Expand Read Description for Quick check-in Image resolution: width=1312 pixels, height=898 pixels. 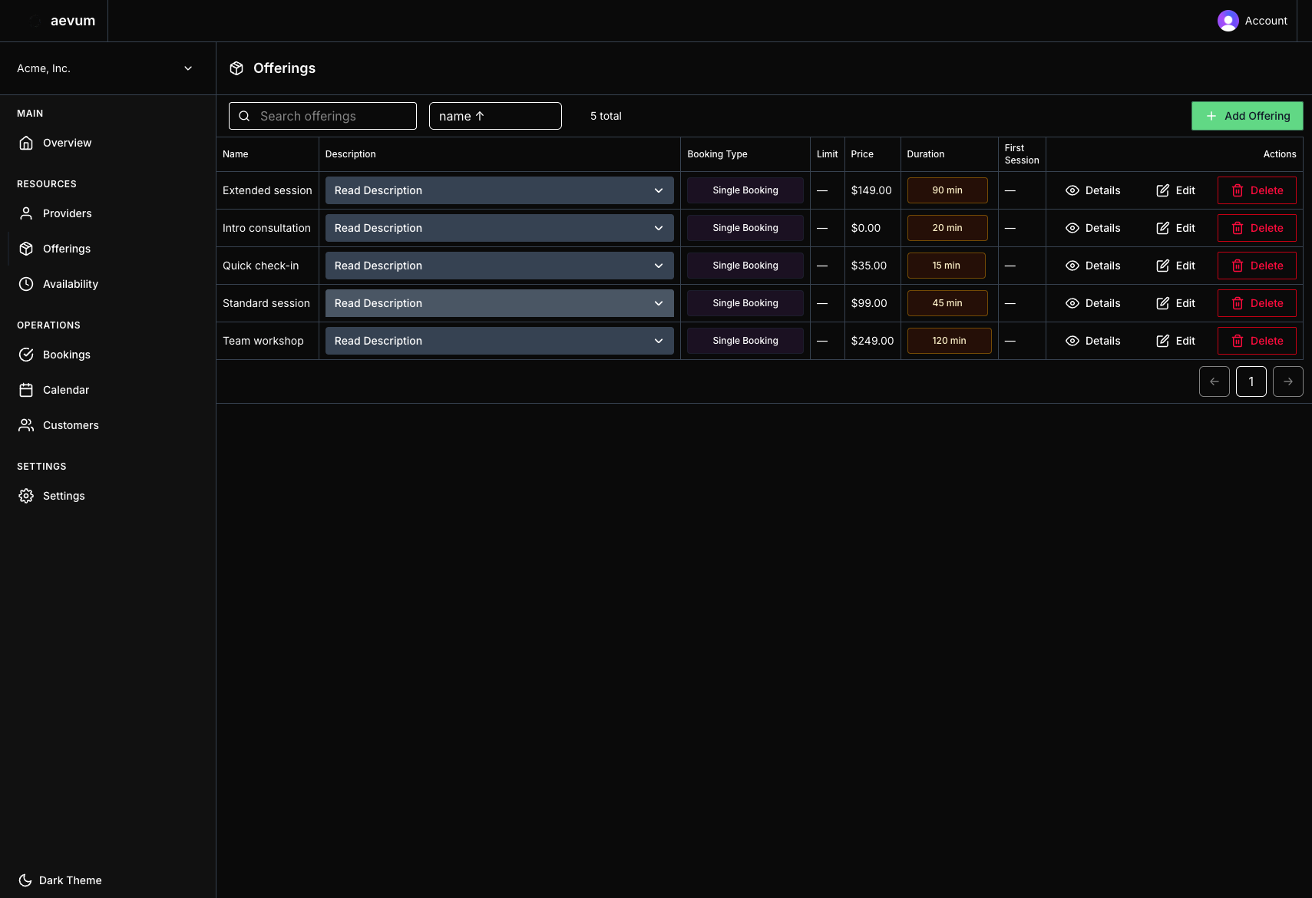[500, 266]
